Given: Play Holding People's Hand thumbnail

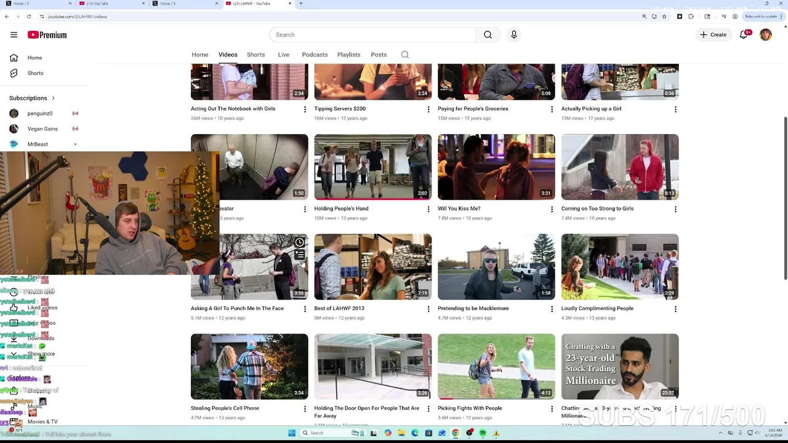Looking at the screenshot, I should click(373, 167).
